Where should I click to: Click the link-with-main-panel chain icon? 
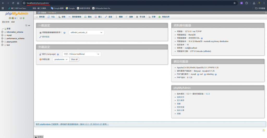click(x=29, y=25)
